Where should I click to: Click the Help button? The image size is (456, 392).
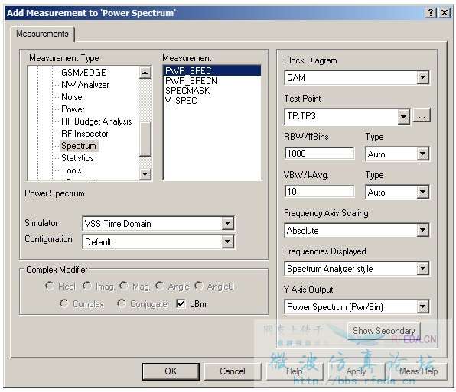coord(295,371)
